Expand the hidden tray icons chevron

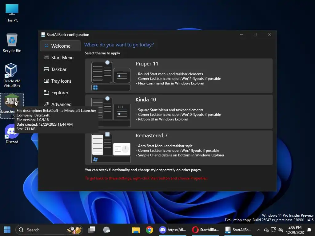click(258, 230)
